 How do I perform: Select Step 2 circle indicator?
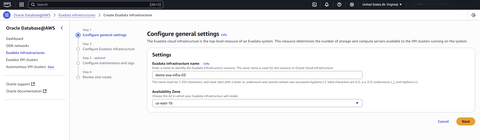pyautogui.click(x=78, y=49)
